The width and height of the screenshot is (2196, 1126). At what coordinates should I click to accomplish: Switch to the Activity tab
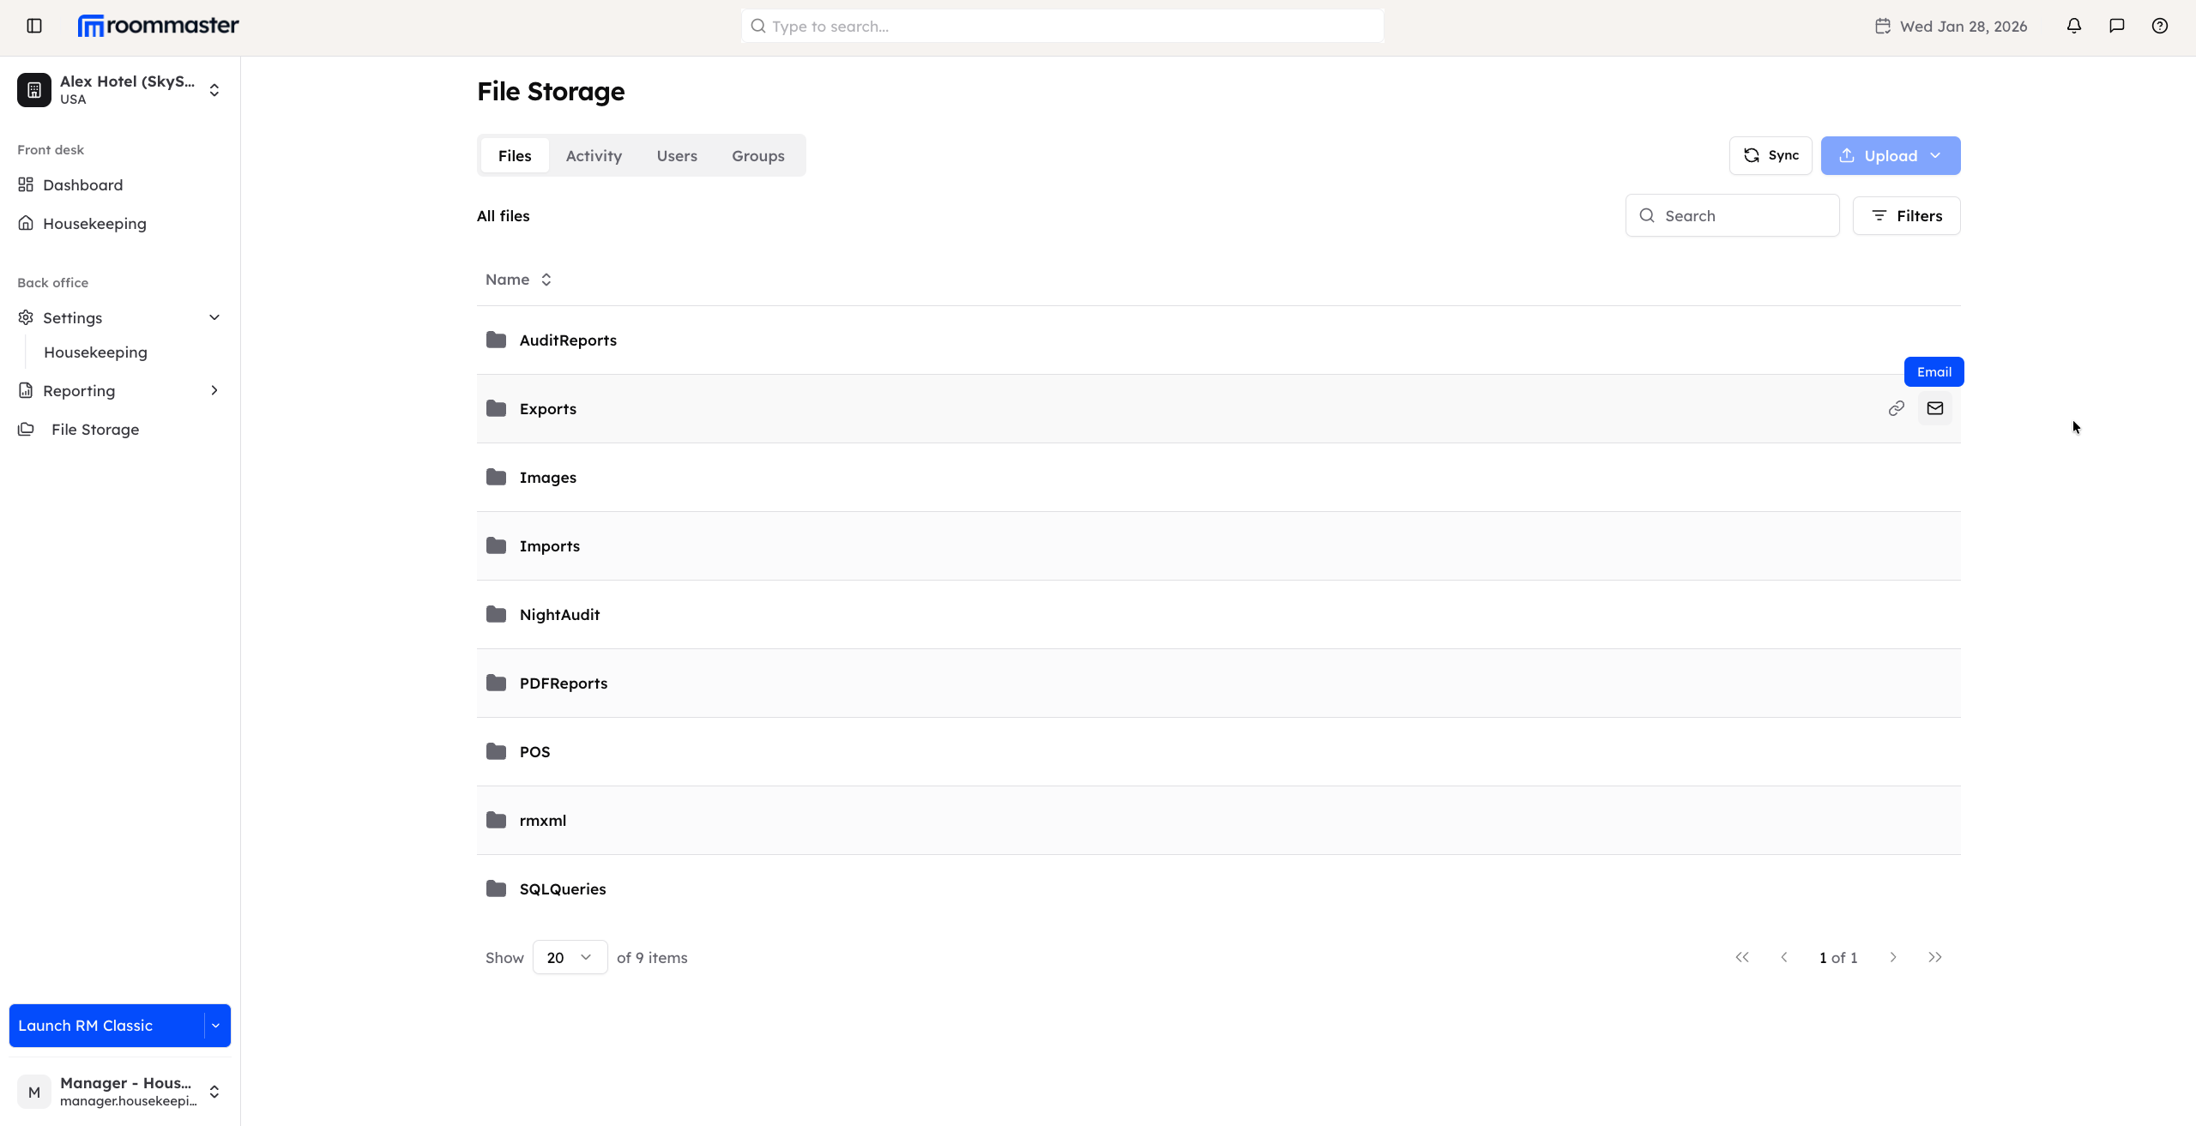[x=593, y=156]
